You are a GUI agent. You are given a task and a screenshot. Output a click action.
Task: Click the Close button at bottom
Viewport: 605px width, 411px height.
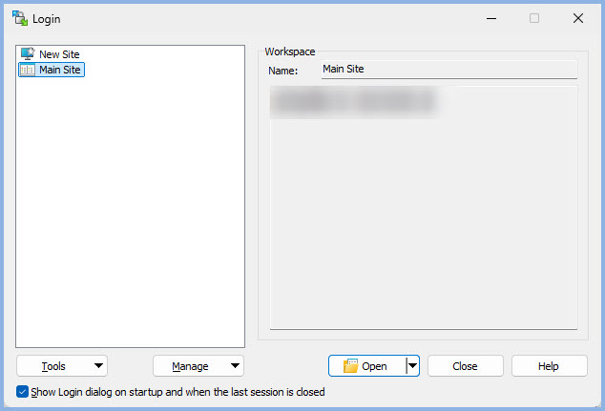[465, 366]
